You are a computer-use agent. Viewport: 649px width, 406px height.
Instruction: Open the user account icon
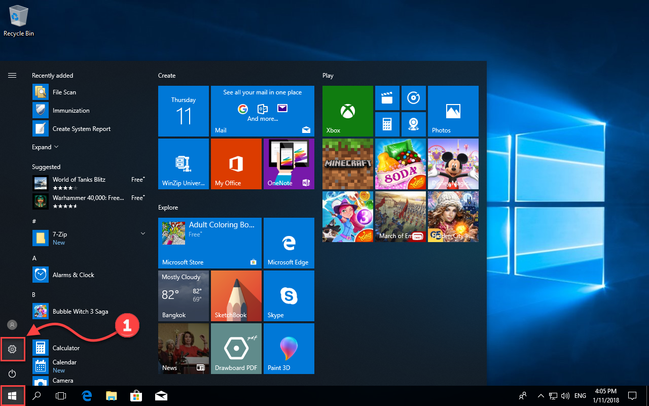(x=12, y=325)
